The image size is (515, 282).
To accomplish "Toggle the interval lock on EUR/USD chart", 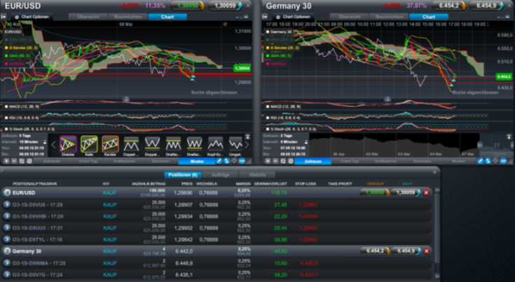I will pyautogui.click(x=45, y=142).
